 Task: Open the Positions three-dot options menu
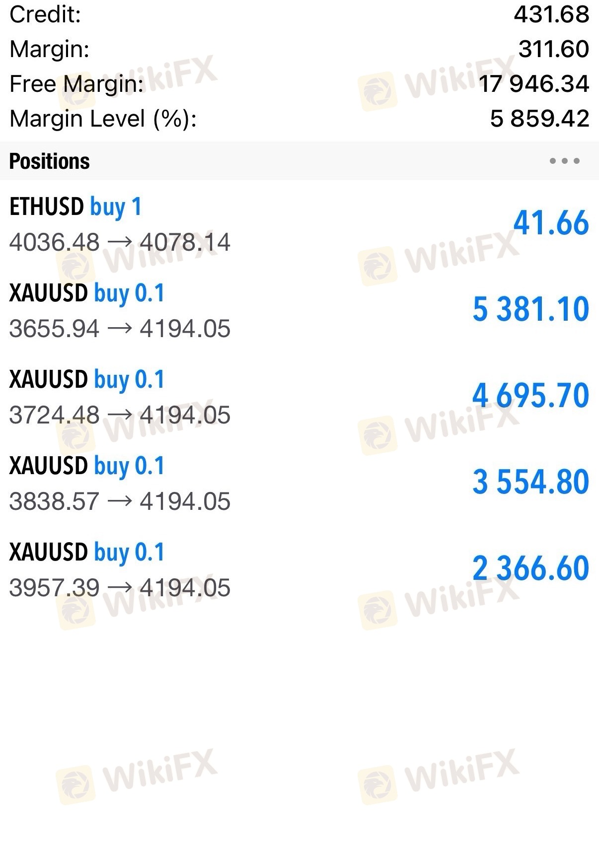564,161
